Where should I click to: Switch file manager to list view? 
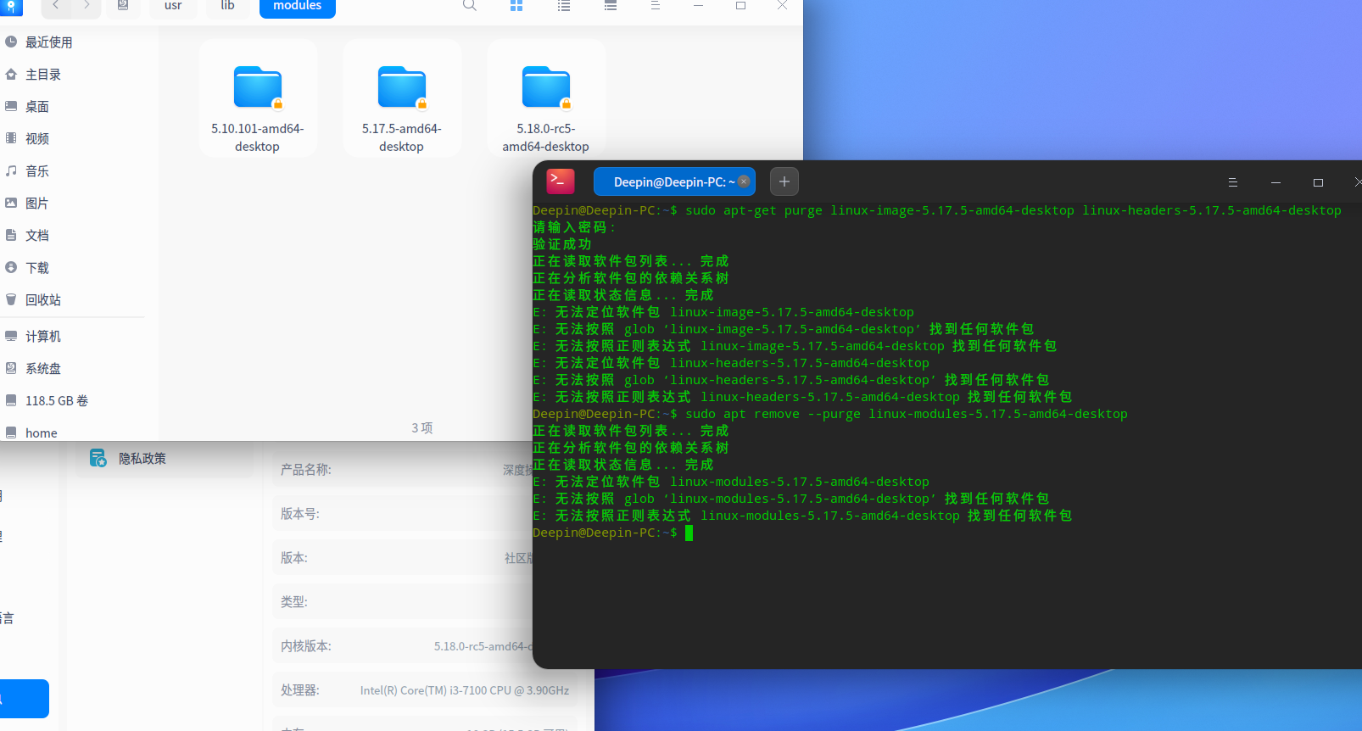click(564, 5)
